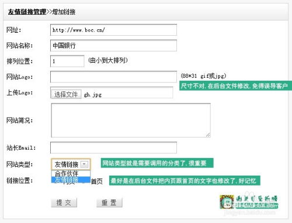
Task: Click the 重置 reset button
Action: (x=109, y=203)
